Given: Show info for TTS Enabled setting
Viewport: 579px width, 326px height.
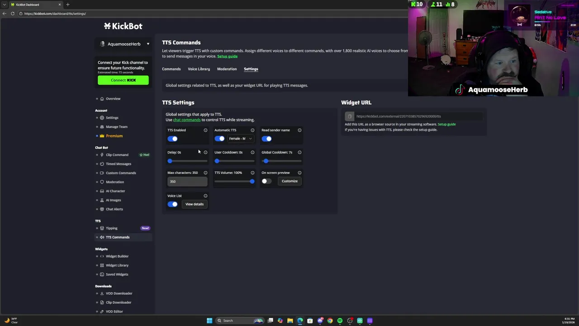Looking at the screenshot, I should [x=205, y=130].
